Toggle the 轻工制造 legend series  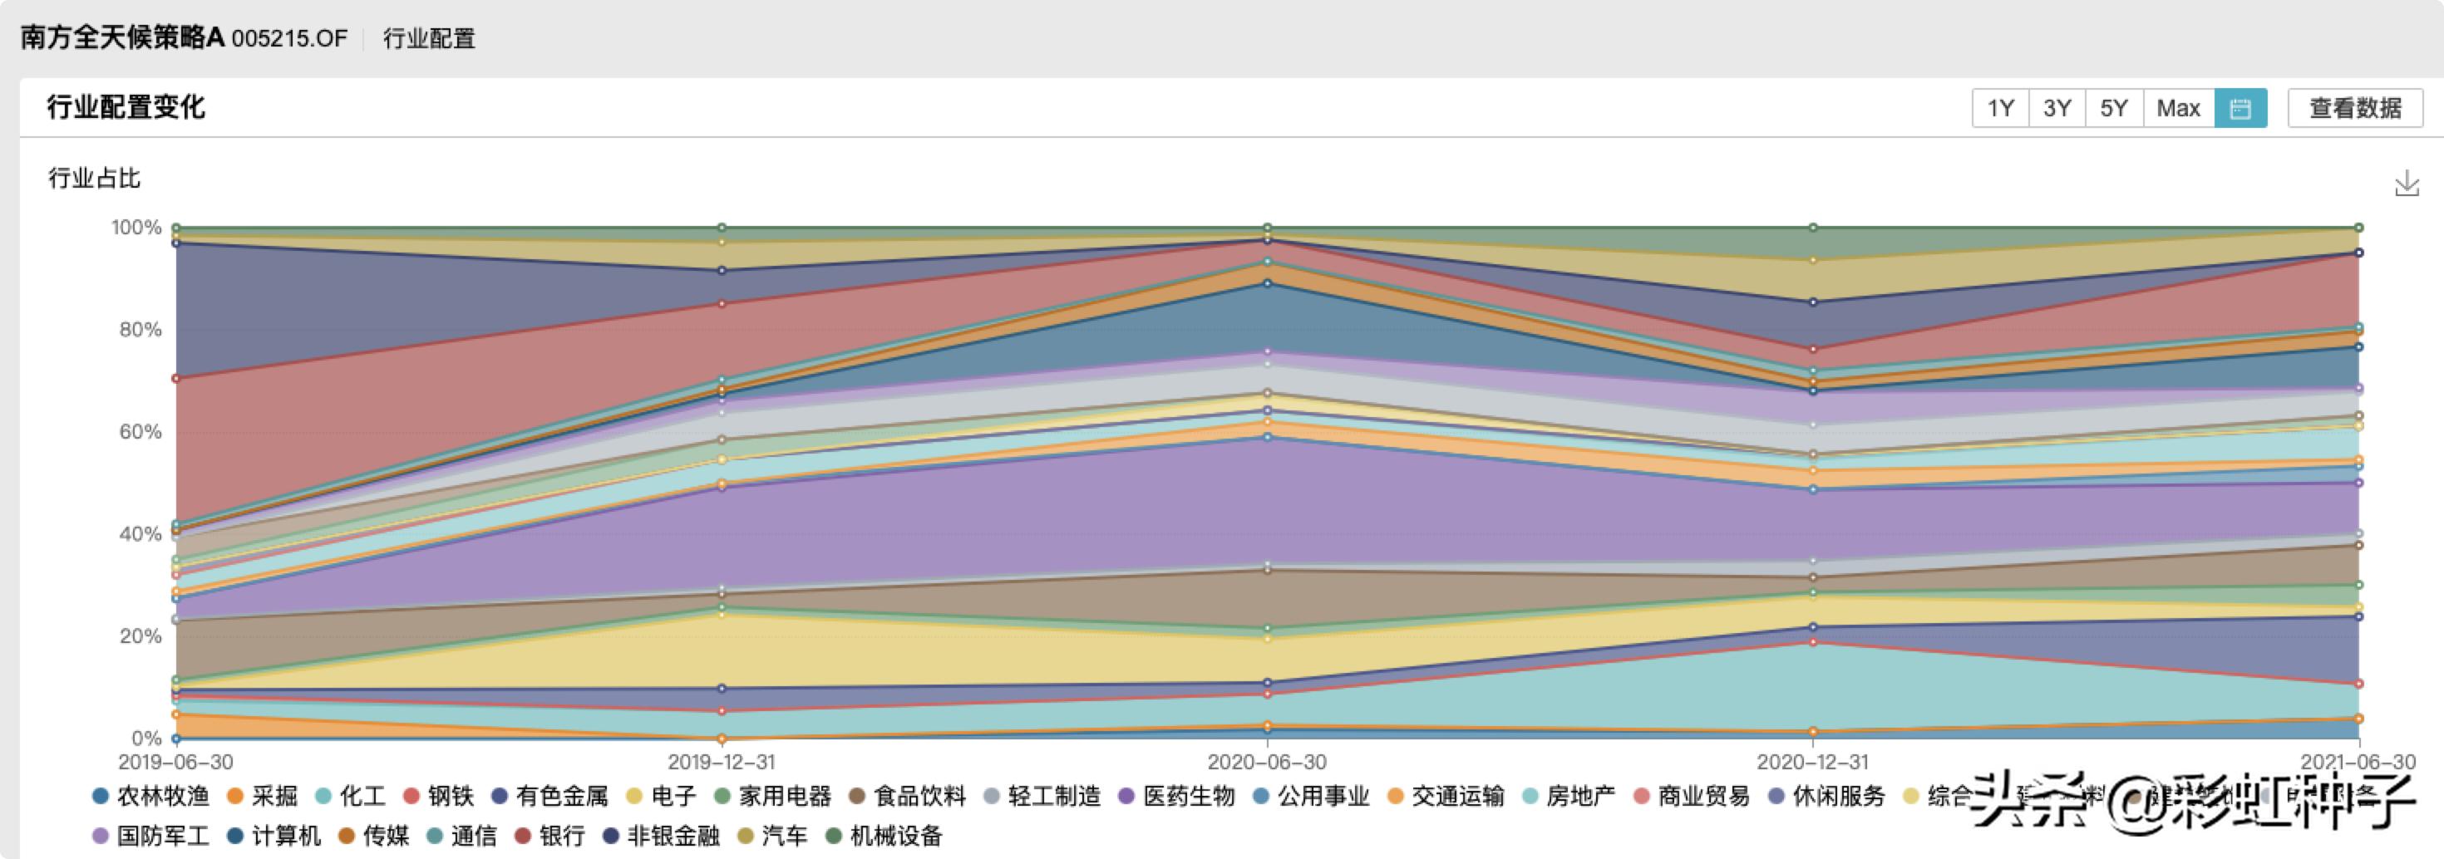pos(1042,797)
